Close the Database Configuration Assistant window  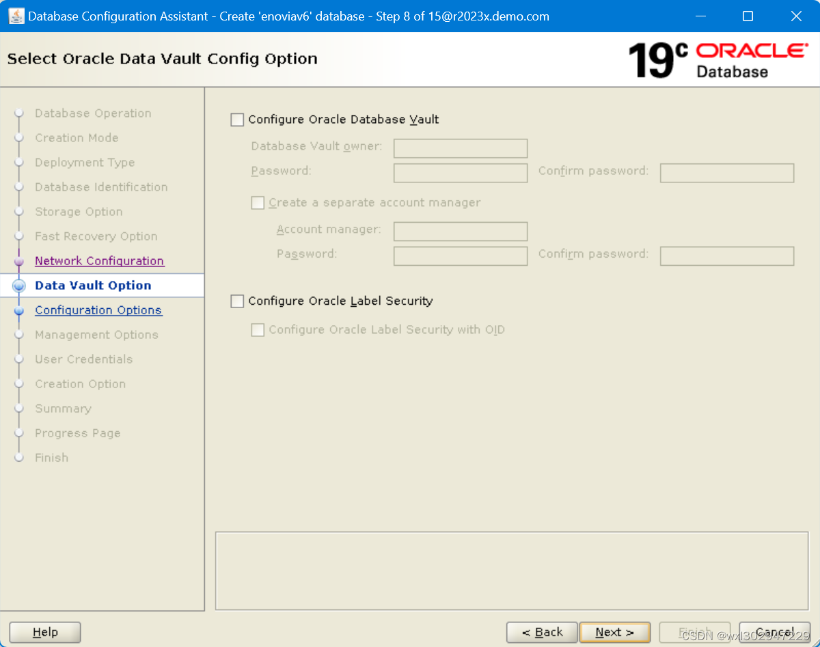point(796,16)
